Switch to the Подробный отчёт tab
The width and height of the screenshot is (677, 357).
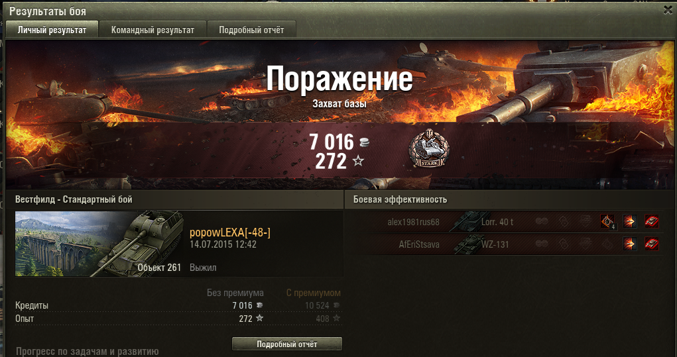251,30
